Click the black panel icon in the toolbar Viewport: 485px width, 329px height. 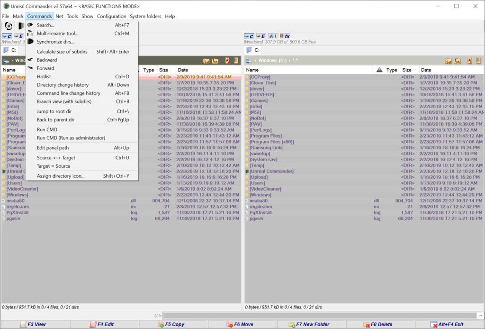(21, 26)
